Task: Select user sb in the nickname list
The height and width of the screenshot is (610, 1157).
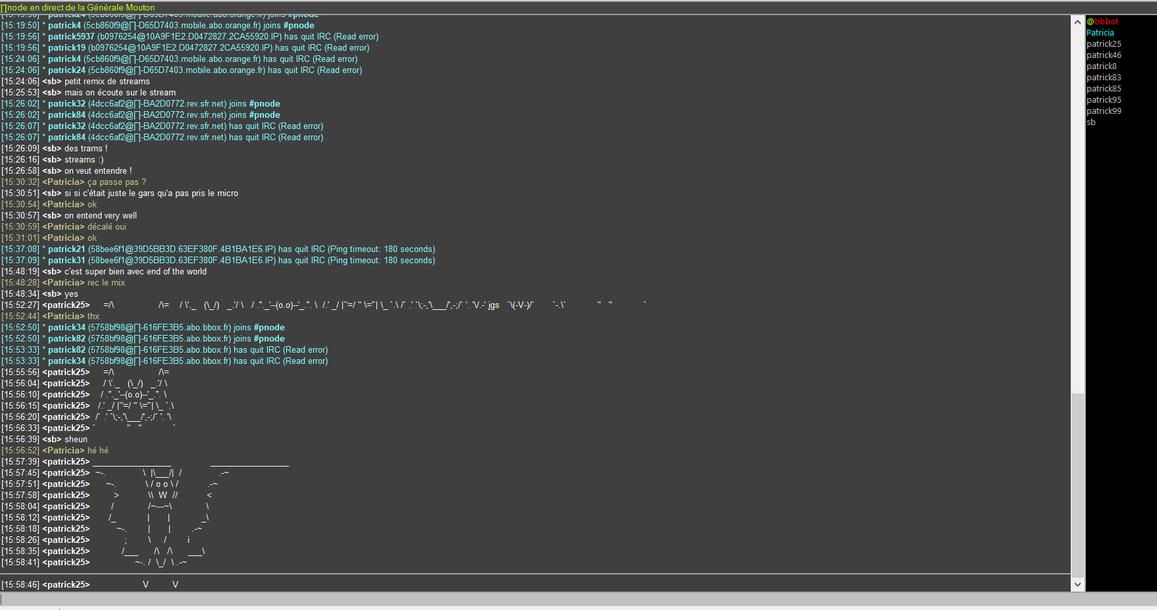Action: [1091, 122]
